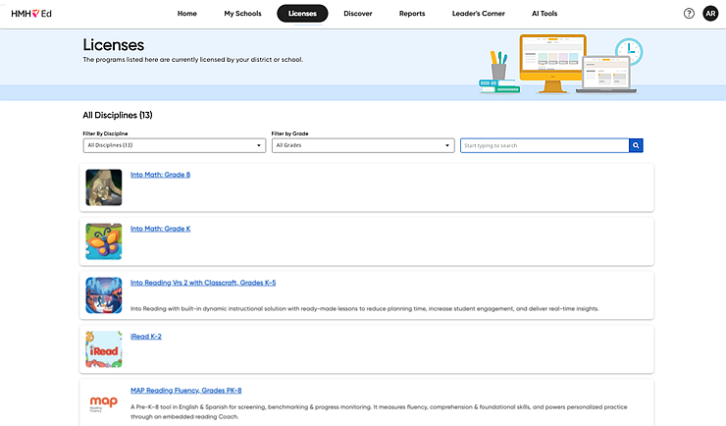The height and width of the screenshot is (426, 726).
Task: Open the AR user profile avatar
Action: click(710, 14)
